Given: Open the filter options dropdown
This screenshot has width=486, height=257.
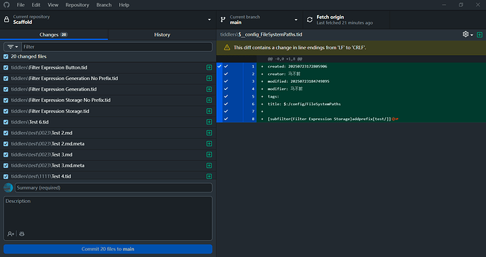Looking at the screenshot, I should (13, 46).
